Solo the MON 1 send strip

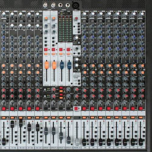[x=61, y=54]
